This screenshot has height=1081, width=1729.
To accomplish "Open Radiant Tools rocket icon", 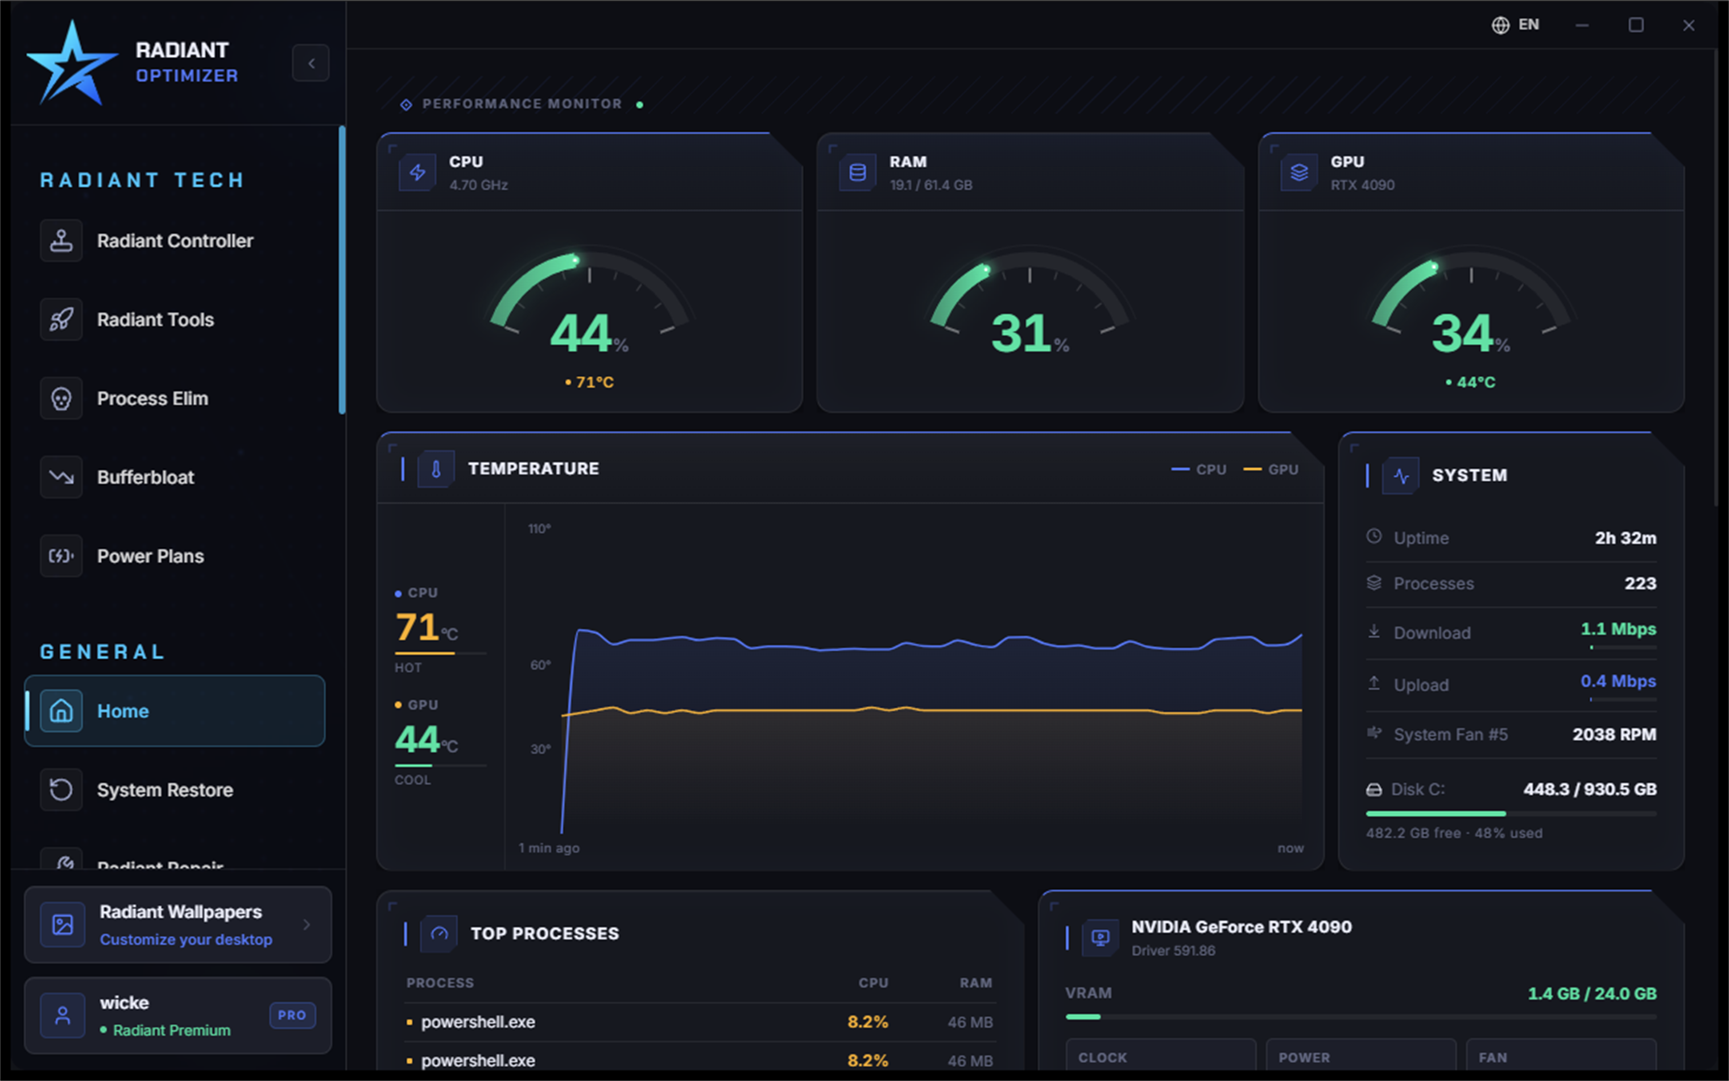I will [x=61, y=320].
